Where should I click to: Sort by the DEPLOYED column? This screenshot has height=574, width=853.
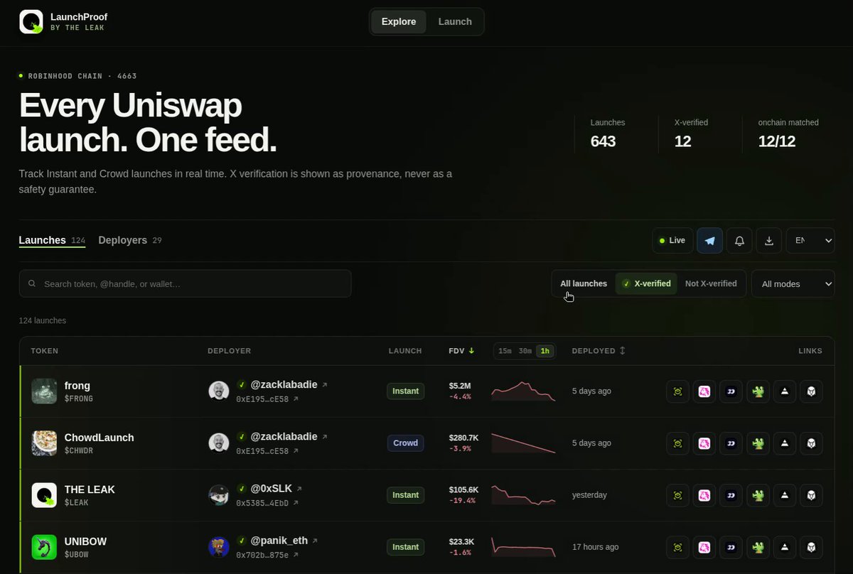tap(599, 351)
